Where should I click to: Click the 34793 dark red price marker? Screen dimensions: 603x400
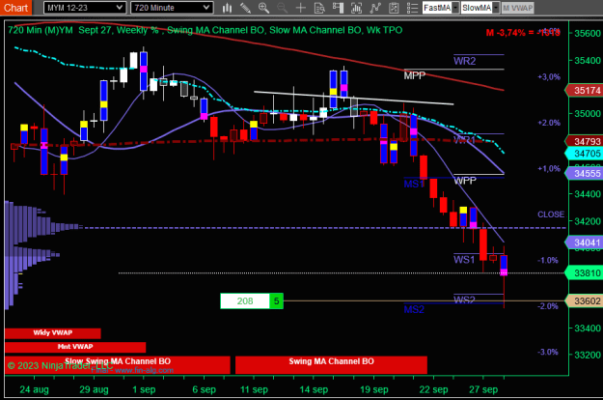[584, 141]
